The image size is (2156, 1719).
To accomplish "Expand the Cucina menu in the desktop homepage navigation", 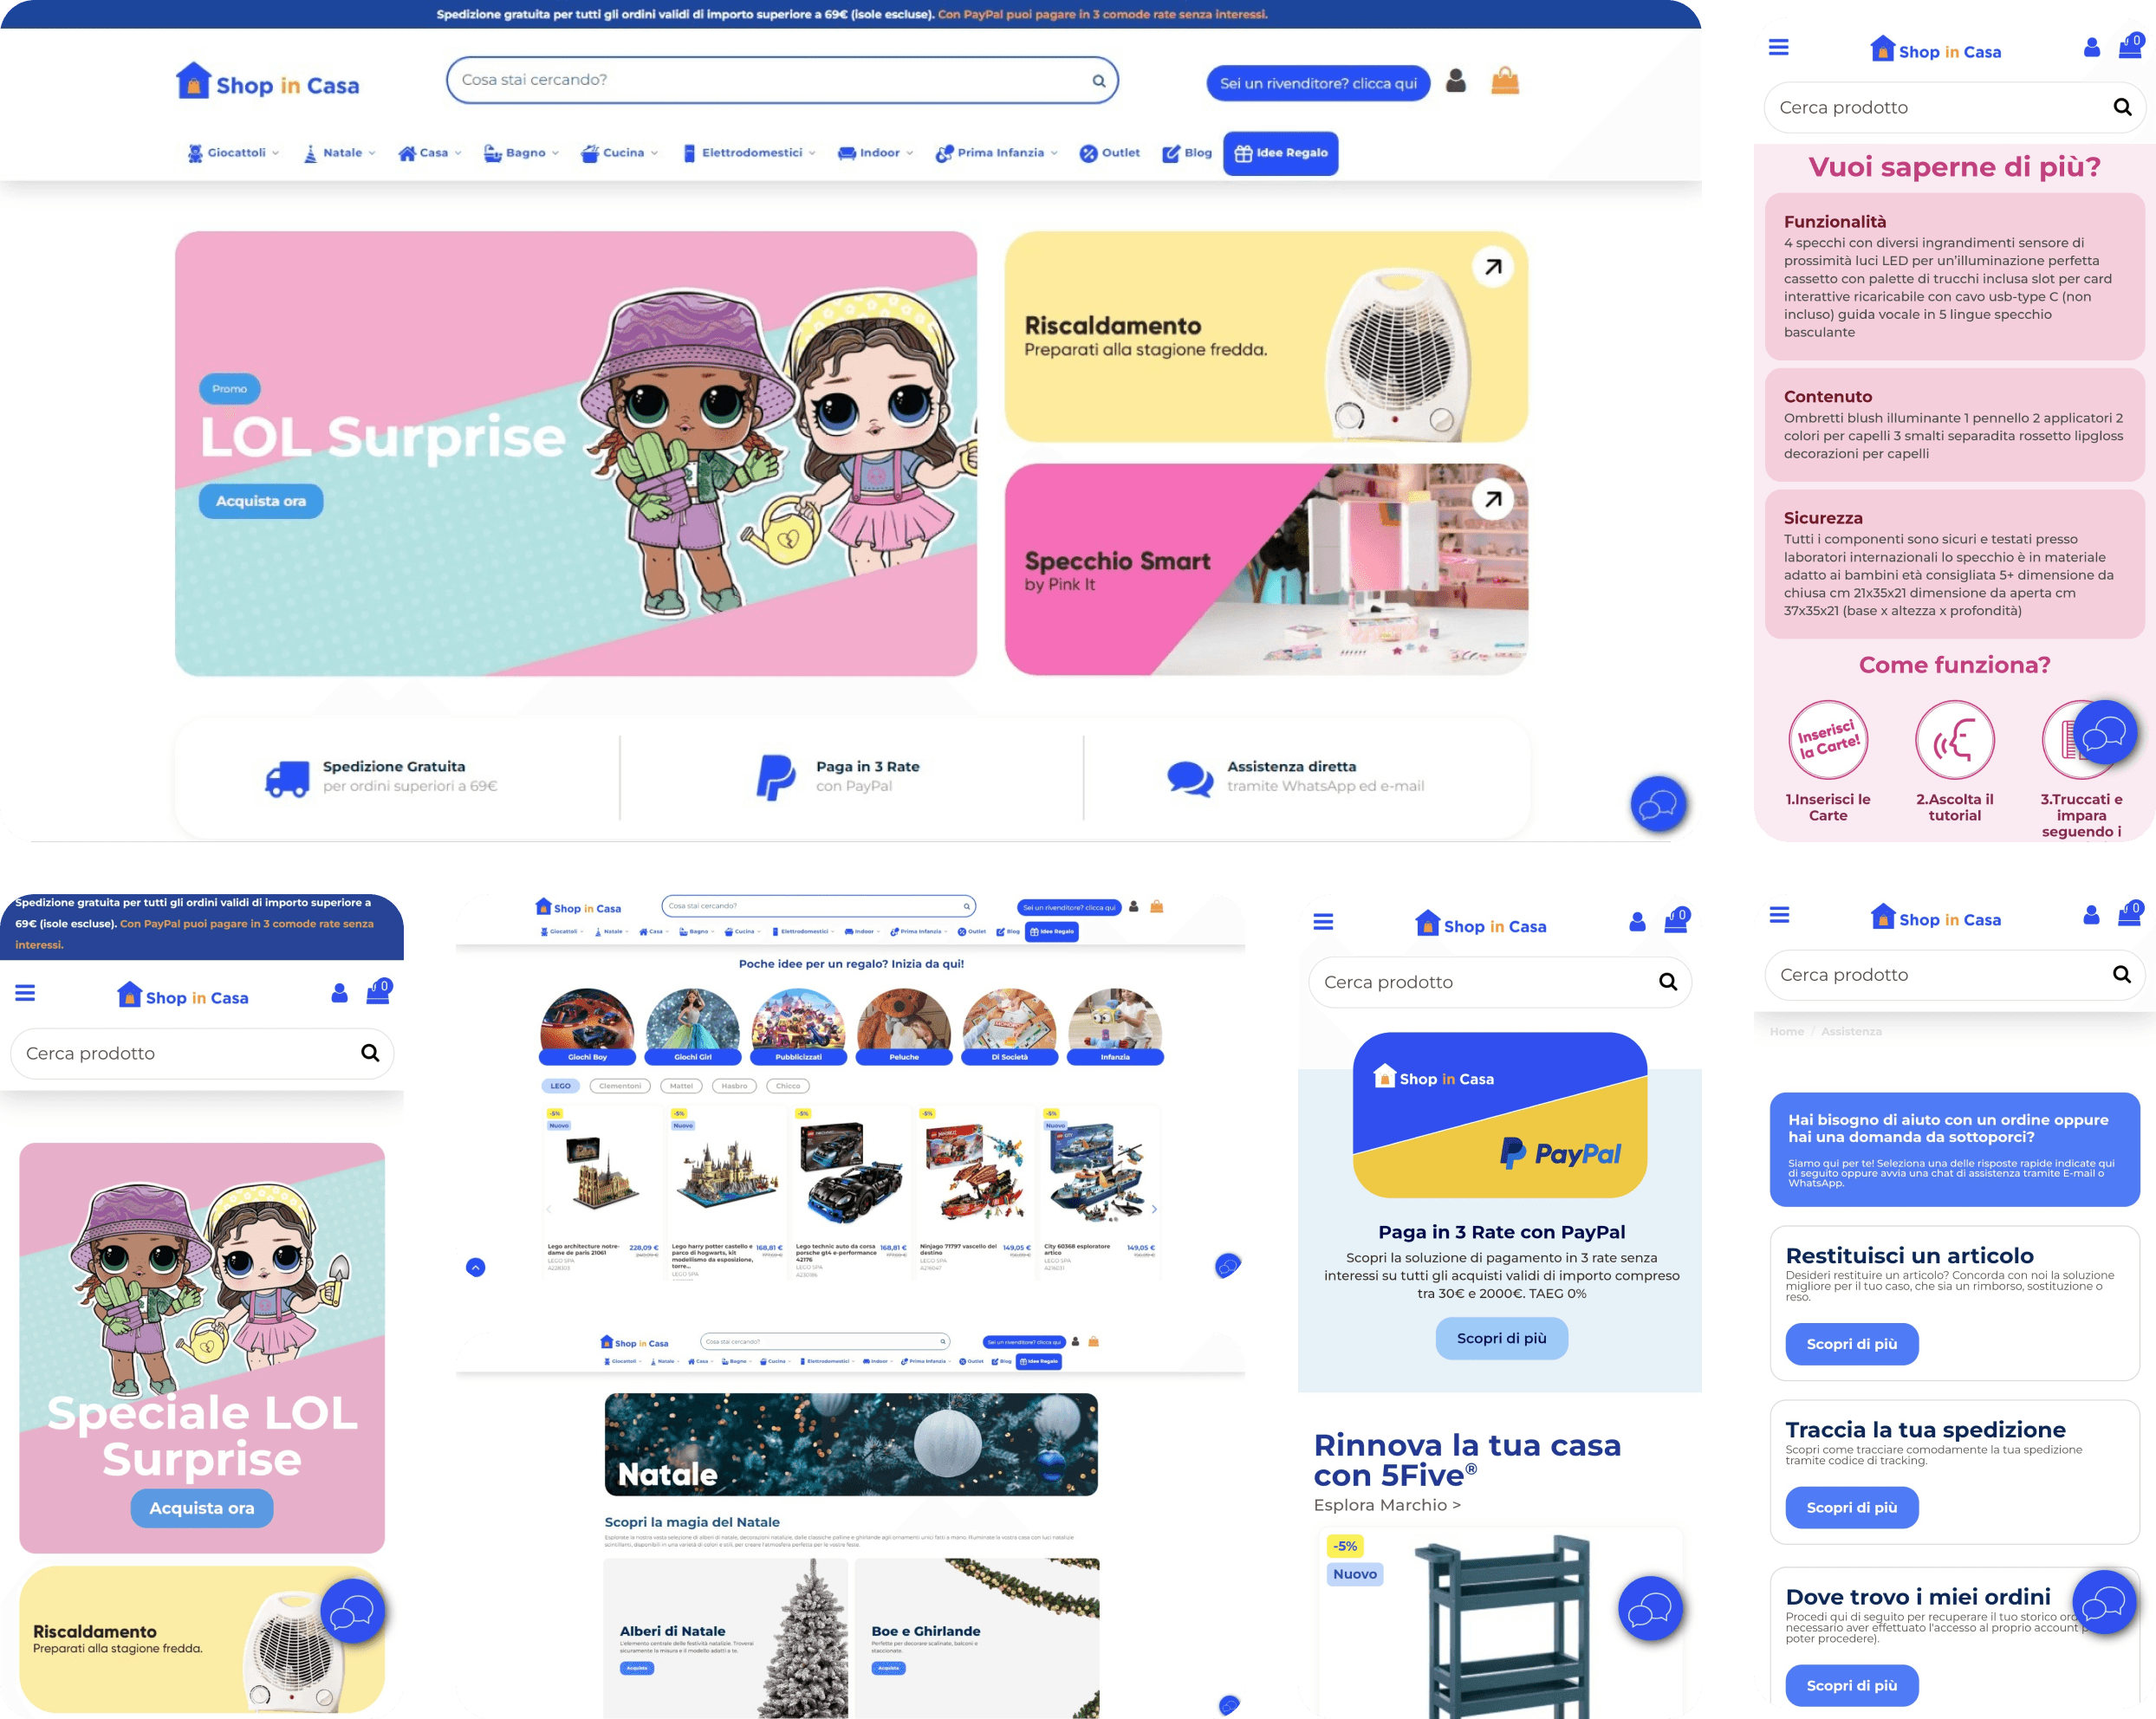I will coord(620,153).
